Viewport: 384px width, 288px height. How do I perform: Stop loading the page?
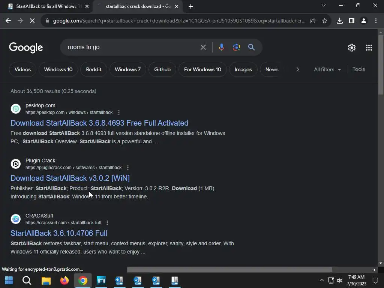tap(32, 21)
